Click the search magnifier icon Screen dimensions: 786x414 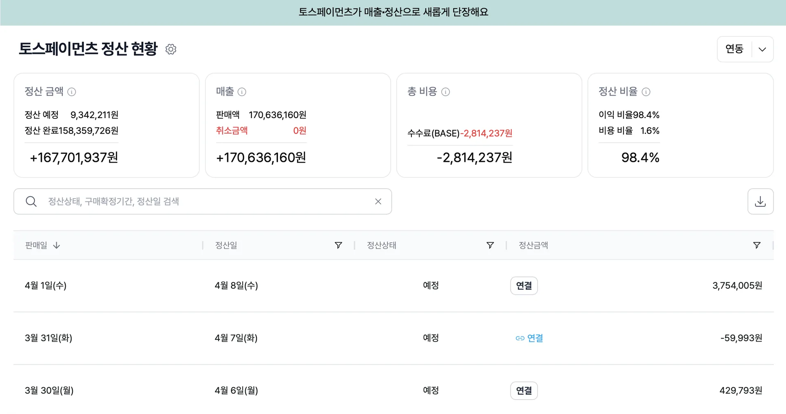tap(31, 201)
